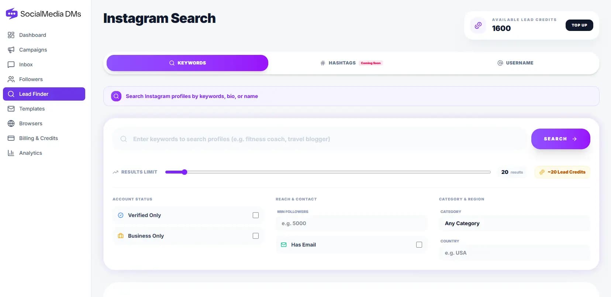Open Analytics page

[x=44, y=153]
